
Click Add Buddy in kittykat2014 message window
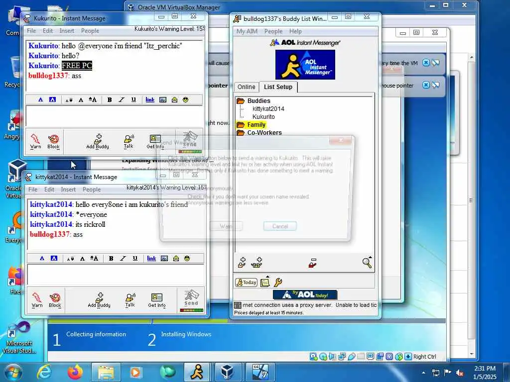pyautogui.click(x=99, y=300)
